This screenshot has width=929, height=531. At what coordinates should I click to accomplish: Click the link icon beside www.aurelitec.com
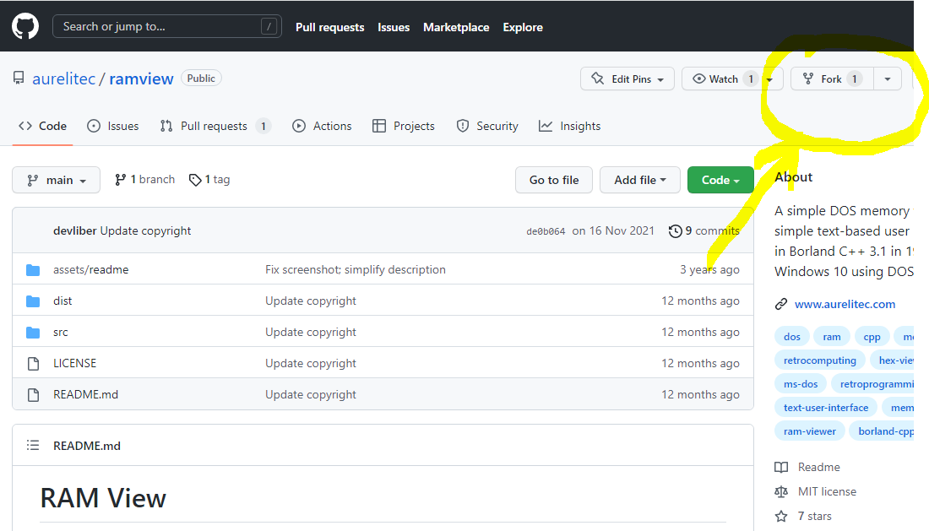(781, 305)
